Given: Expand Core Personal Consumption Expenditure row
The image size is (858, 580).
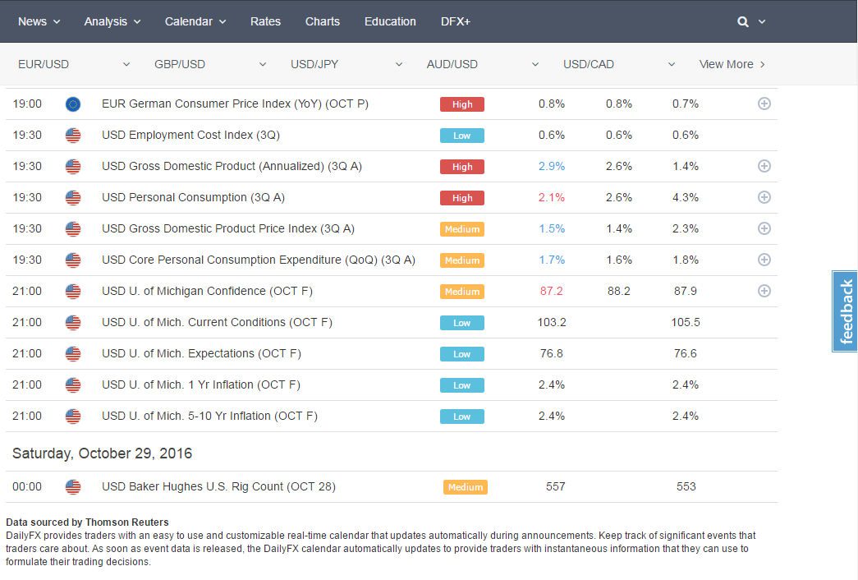Looking at the screenshot, I should [764, 260].
